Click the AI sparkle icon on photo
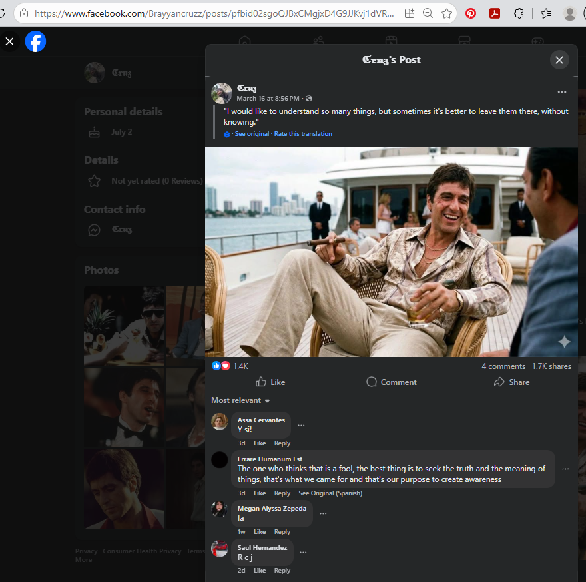The image size is (586, 582). [564, 342]
